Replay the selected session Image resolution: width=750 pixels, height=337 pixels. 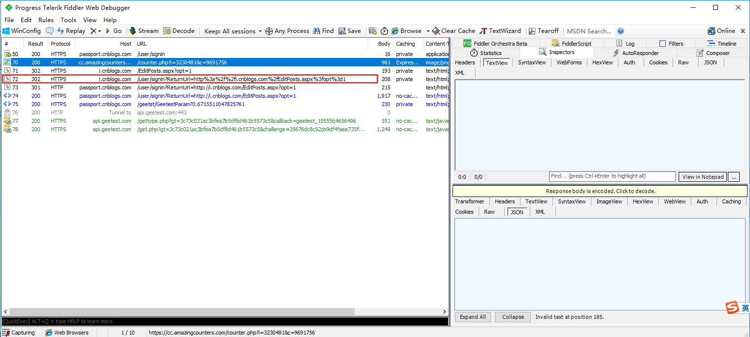click(x=71, y=31)
